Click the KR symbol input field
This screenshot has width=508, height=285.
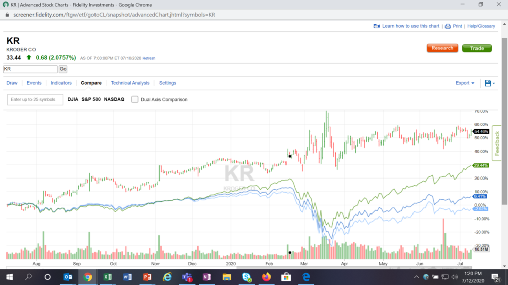click(30, 69)
